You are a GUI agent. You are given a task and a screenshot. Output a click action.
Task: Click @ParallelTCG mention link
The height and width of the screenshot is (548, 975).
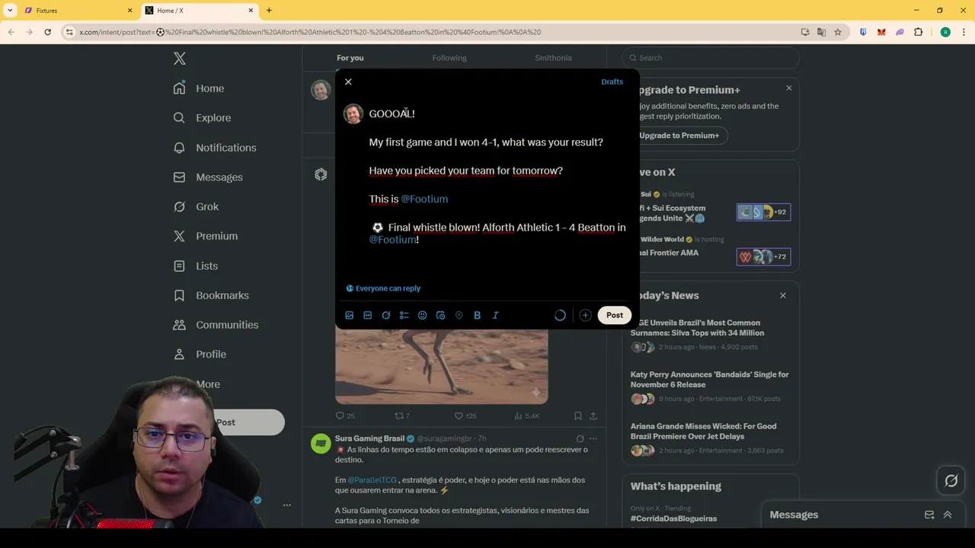click(x=372, y=480)
